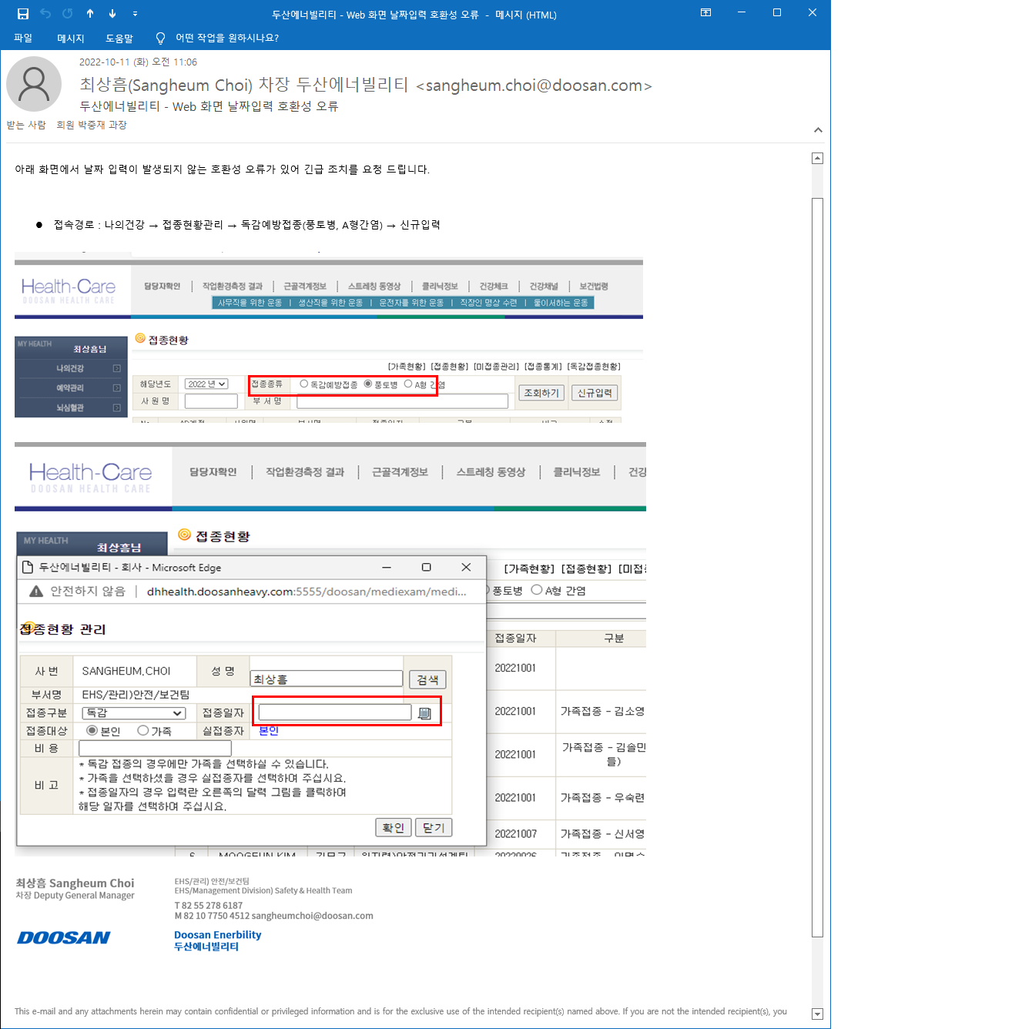The width and height of the screenshot is (1032, 1029).
Task: Open Ribbon Display Options icon
Action: pos(705,13)
